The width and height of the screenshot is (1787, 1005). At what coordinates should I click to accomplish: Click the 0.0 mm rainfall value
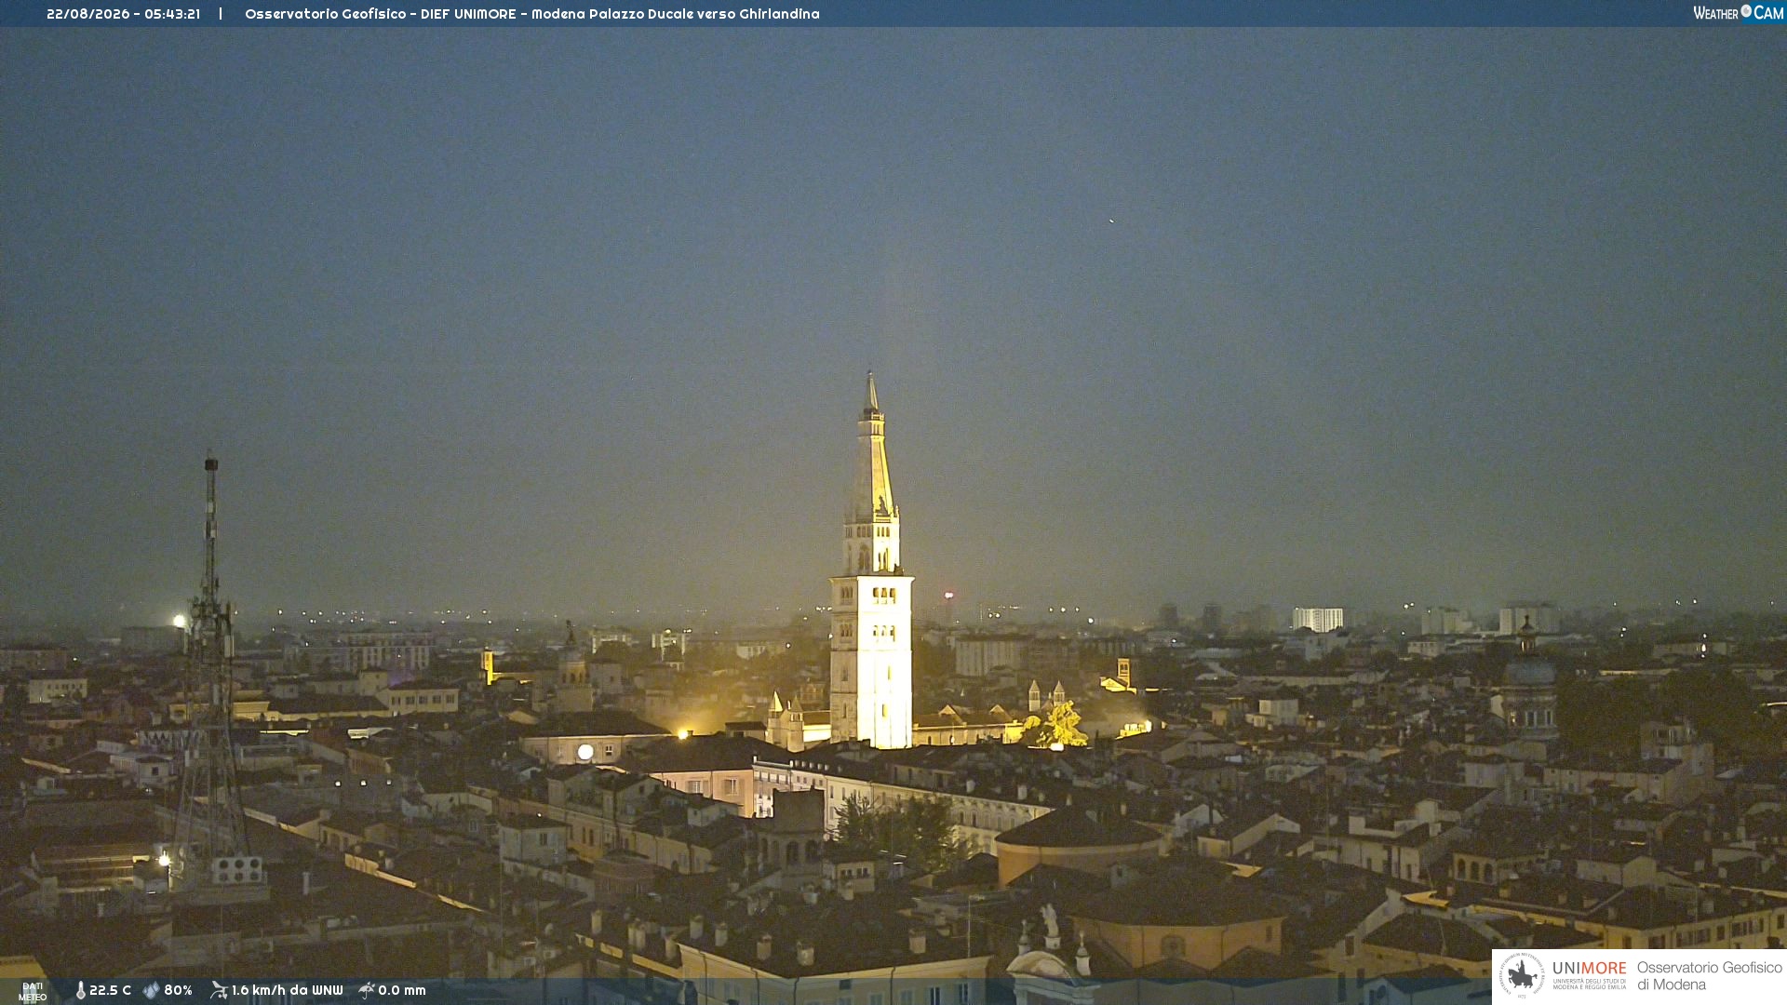point(402,990)
